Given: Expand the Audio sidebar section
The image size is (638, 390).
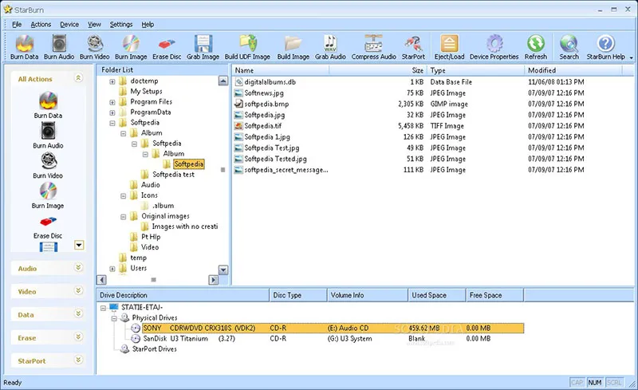Looking at the screenshot, I should 77,269.
